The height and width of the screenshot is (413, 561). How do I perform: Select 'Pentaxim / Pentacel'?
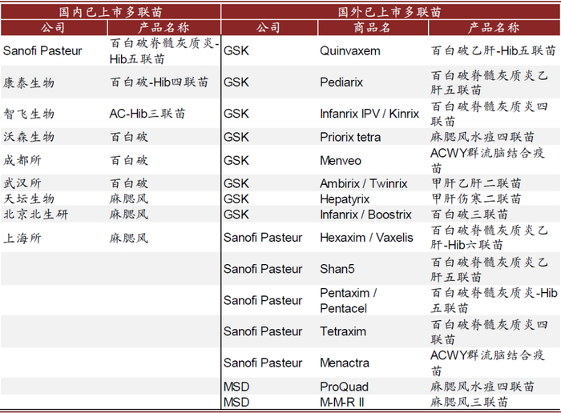coord(349,300)
